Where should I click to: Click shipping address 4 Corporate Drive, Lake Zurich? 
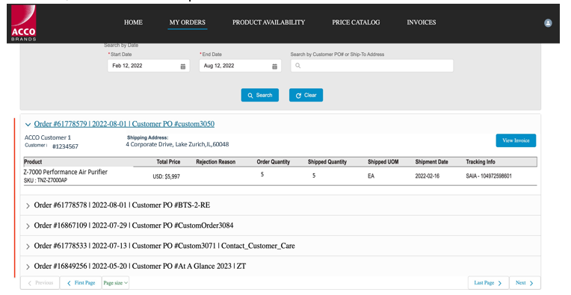[177, 144]
